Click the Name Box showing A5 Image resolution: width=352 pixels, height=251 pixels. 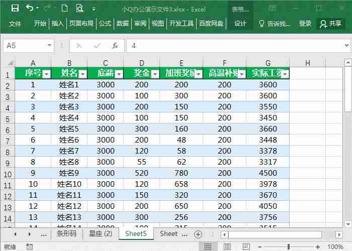25,46
